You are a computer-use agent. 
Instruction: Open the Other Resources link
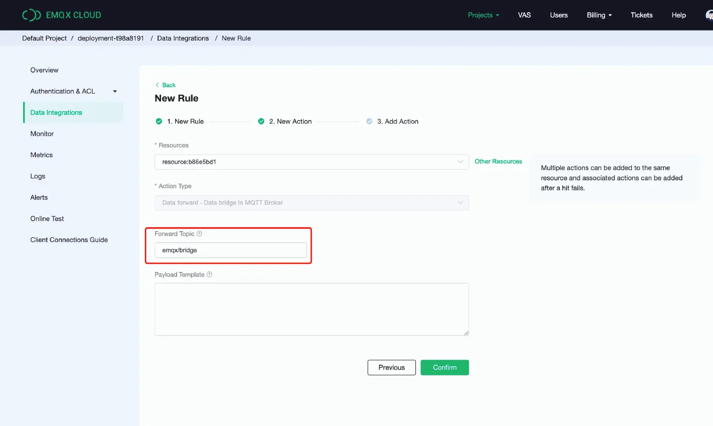coord(498,161)
